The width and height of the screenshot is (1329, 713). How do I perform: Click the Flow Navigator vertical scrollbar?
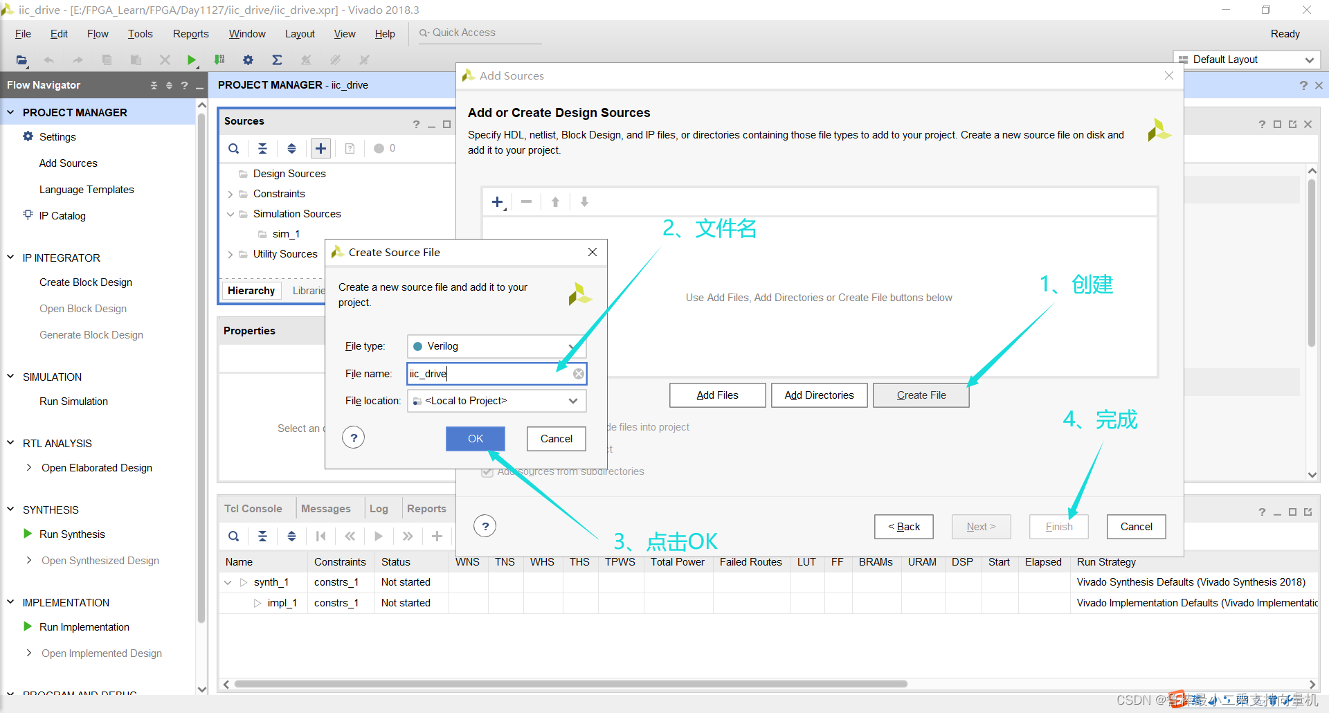tap(201, 367)
